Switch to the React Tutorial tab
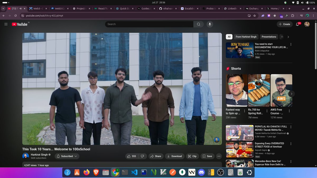The width and height of the screenshot is (317, 178). (103, 8)
